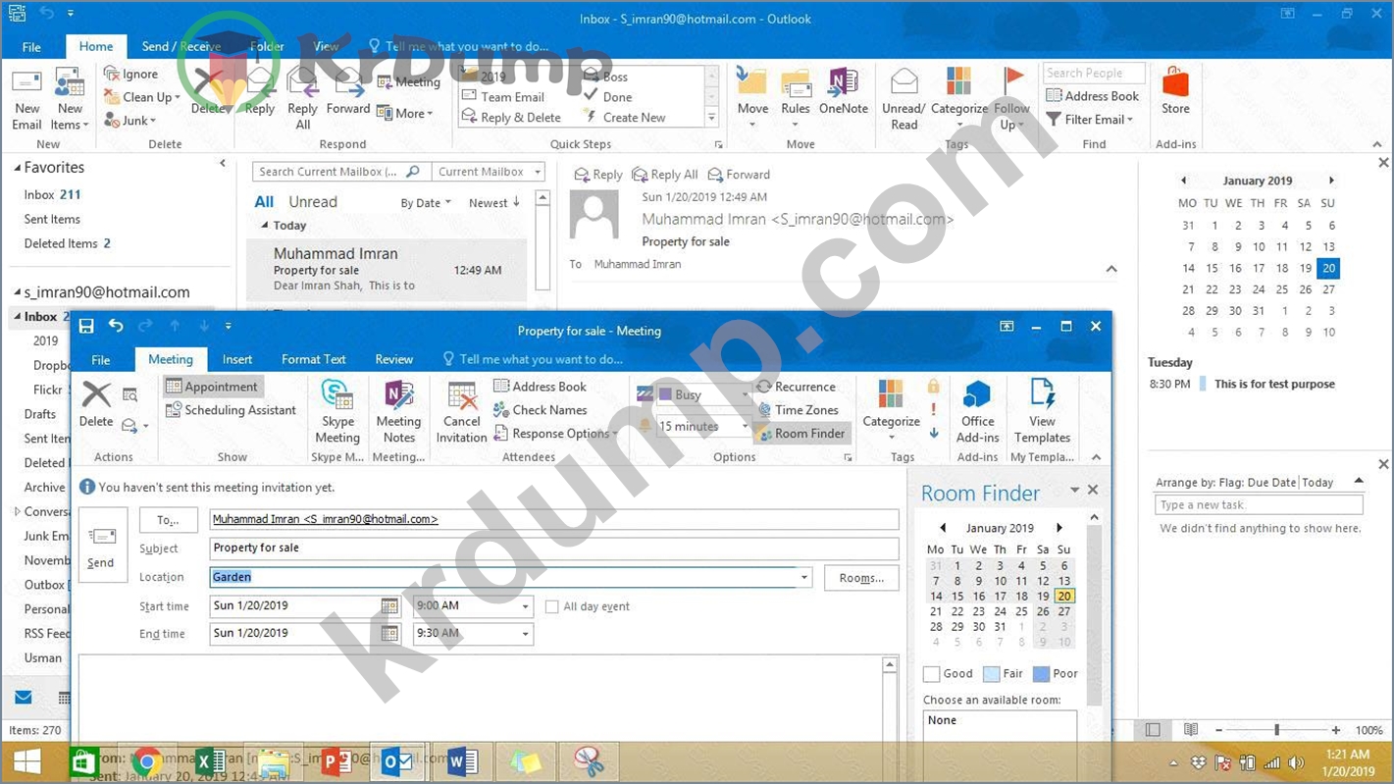This screenshot has height=784, width=1394.
Task: Open Filter Email dropdown
Action: click(1089, 120)
